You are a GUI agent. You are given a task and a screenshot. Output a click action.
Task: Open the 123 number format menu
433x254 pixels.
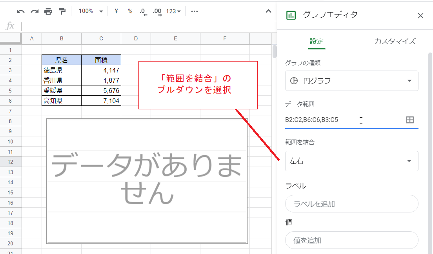tap(173, 11)
